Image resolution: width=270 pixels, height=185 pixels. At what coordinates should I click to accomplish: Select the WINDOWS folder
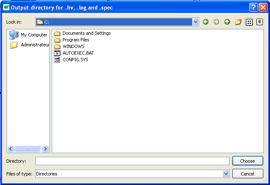[x=73, y=46]
